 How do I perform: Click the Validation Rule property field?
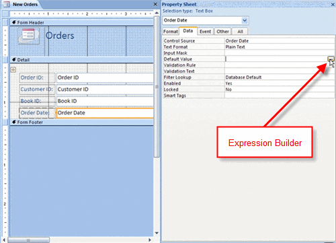280,65
